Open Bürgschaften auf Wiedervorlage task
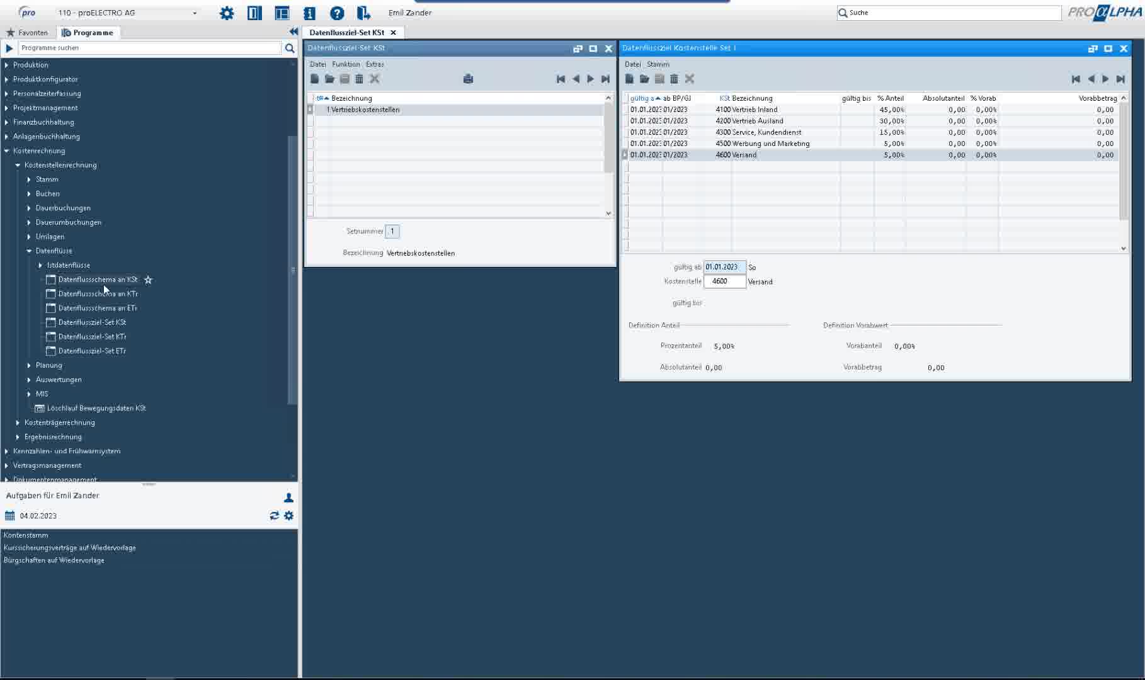 [54, 560]
